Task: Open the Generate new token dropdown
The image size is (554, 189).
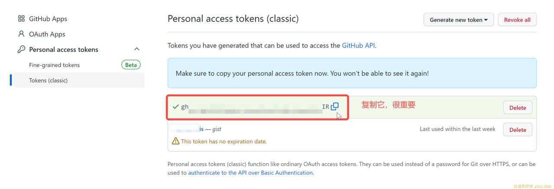Action: pos(458,20)
